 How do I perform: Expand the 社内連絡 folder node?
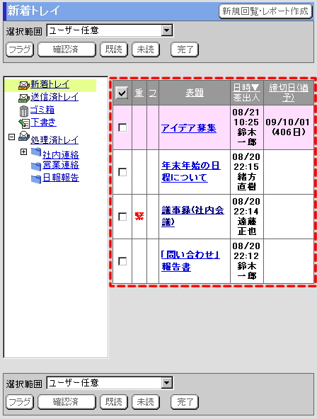[24, 151]
